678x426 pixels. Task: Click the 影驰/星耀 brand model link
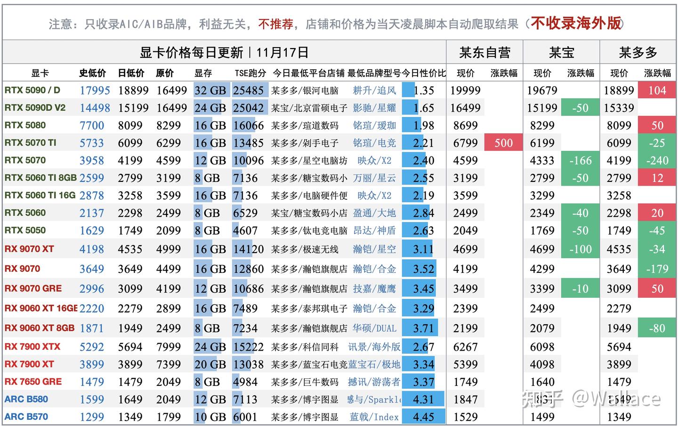374,107
